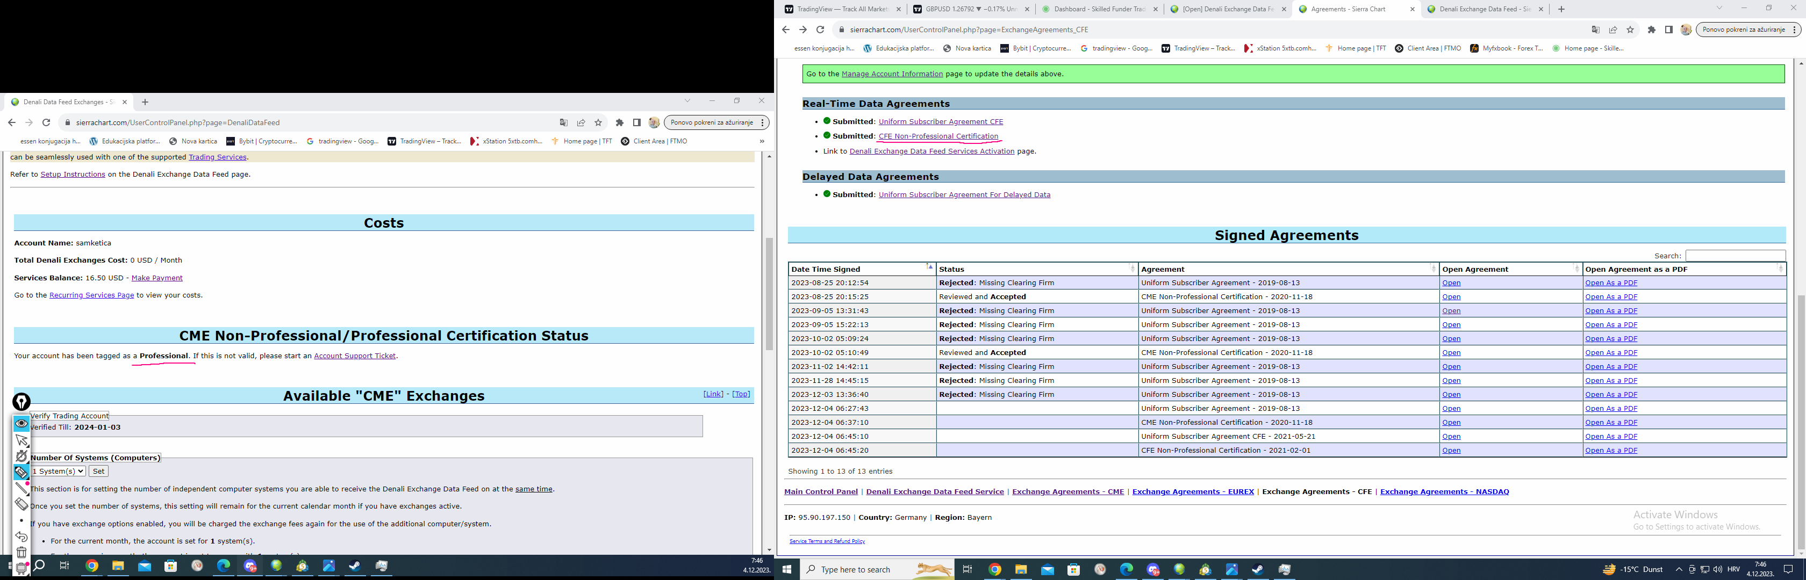The height and width of the screenshot is (580, 1806).
Task: Click the highlighter marker tool in annotation toolbar
Action: point(21,472)
